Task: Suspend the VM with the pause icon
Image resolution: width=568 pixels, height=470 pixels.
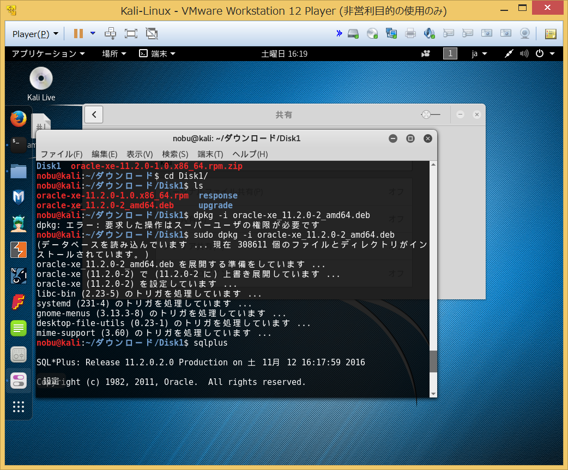Action: [78, 34]
